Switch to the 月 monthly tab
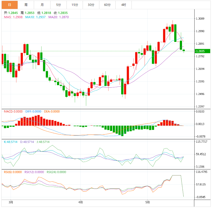Screen dimensions: 213x208 pyautogui.click(x=42, y=5)
